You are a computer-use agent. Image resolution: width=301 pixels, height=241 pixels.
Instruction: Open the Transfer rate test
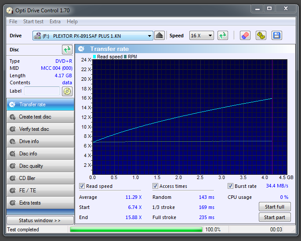(40, 104)
